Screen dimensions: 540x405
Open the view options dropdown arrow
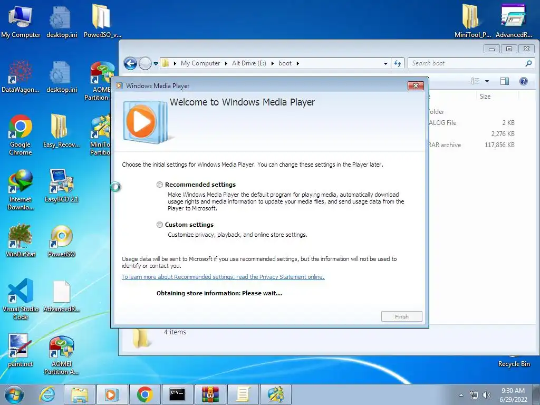click(x=487, y=81)
